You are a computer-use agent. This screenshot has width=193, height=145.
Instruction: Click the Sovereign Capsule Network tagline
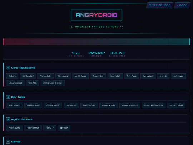pyautogui.click(x=96, y=26)
